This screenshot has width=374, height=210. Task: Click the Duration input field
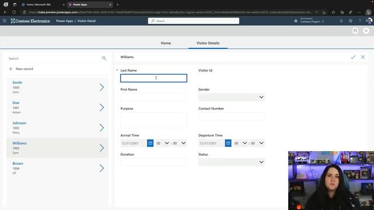(154, 162)
